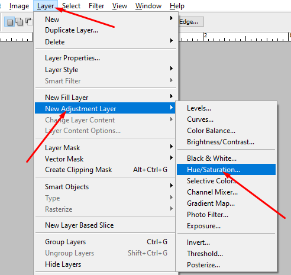Image resolution: width=291 pixels, height=275 pixels.
Task: Choose Hue/Saturation adjustment
Action: pos(226,170)
